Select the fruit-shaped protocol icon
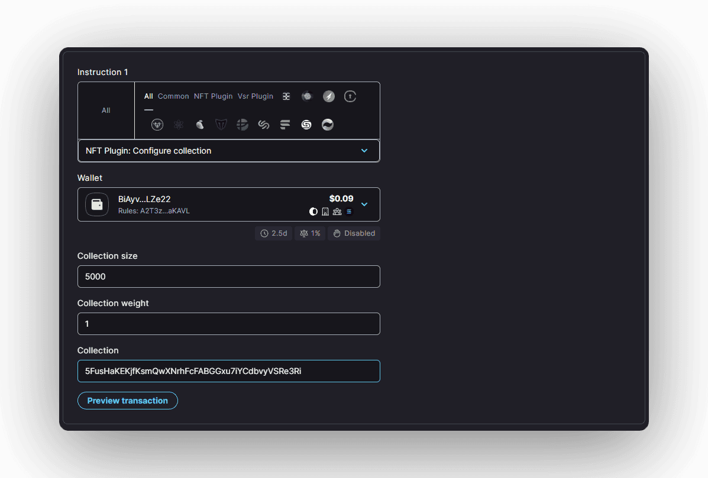This screenshot has width=708, height=478. (x=200, y=125)
